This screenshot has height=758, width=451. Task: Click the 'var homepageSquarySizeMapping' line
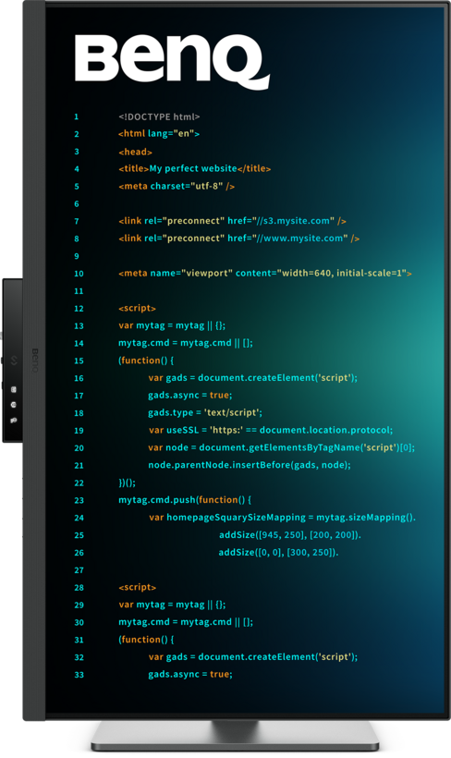[x=282, y=518]
